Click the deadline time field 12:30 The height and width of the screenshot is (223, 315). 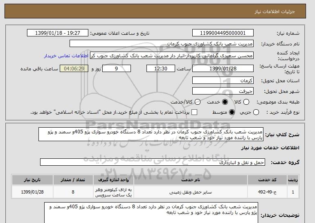point(161,68)
